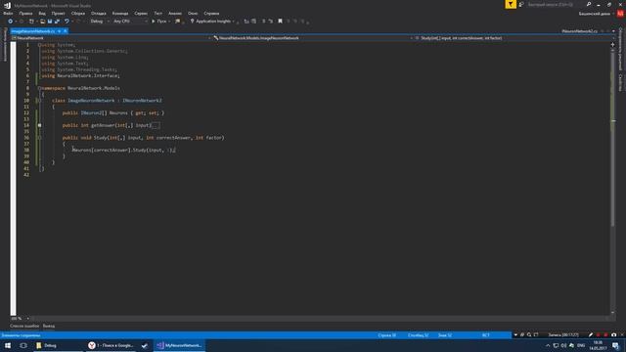Viewport: 626px width, 352px height.
Task: Open the Сервис menu
Action: 141,13
